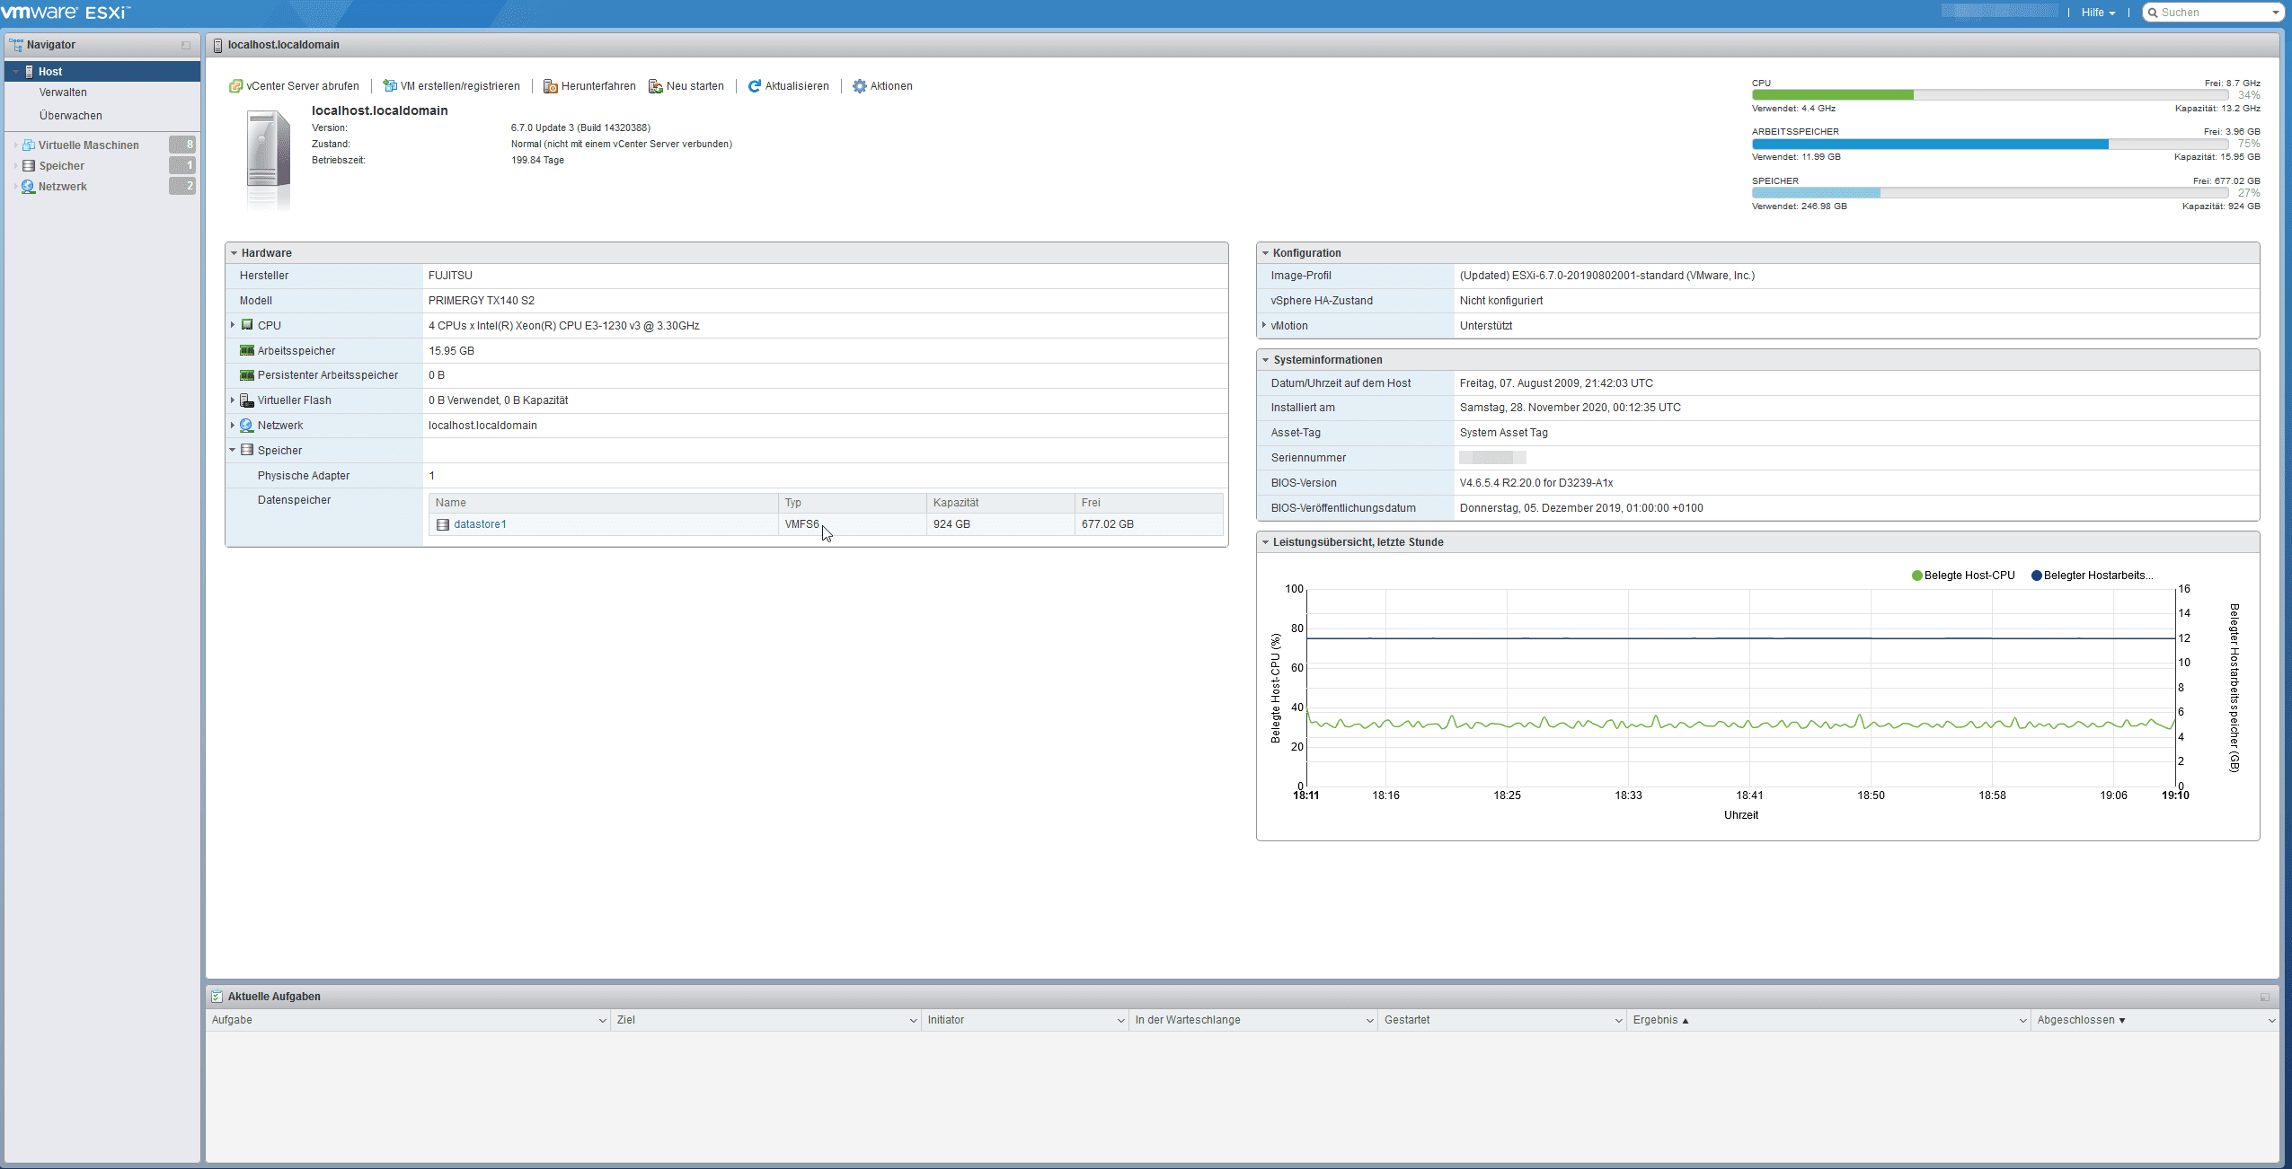Open the search dropdown arrow

click(2275, 13)
